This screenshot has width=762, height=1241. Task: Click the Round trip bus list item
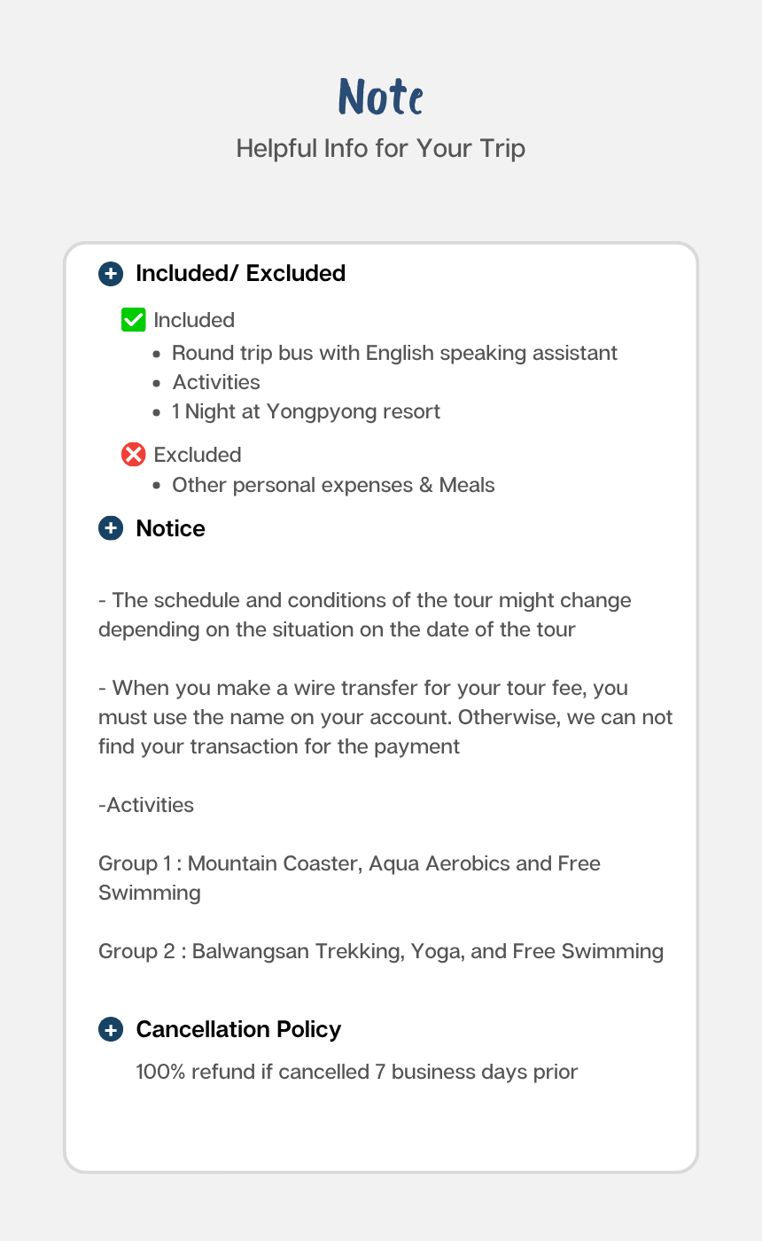pyautogui.click(x=394, y=353)
